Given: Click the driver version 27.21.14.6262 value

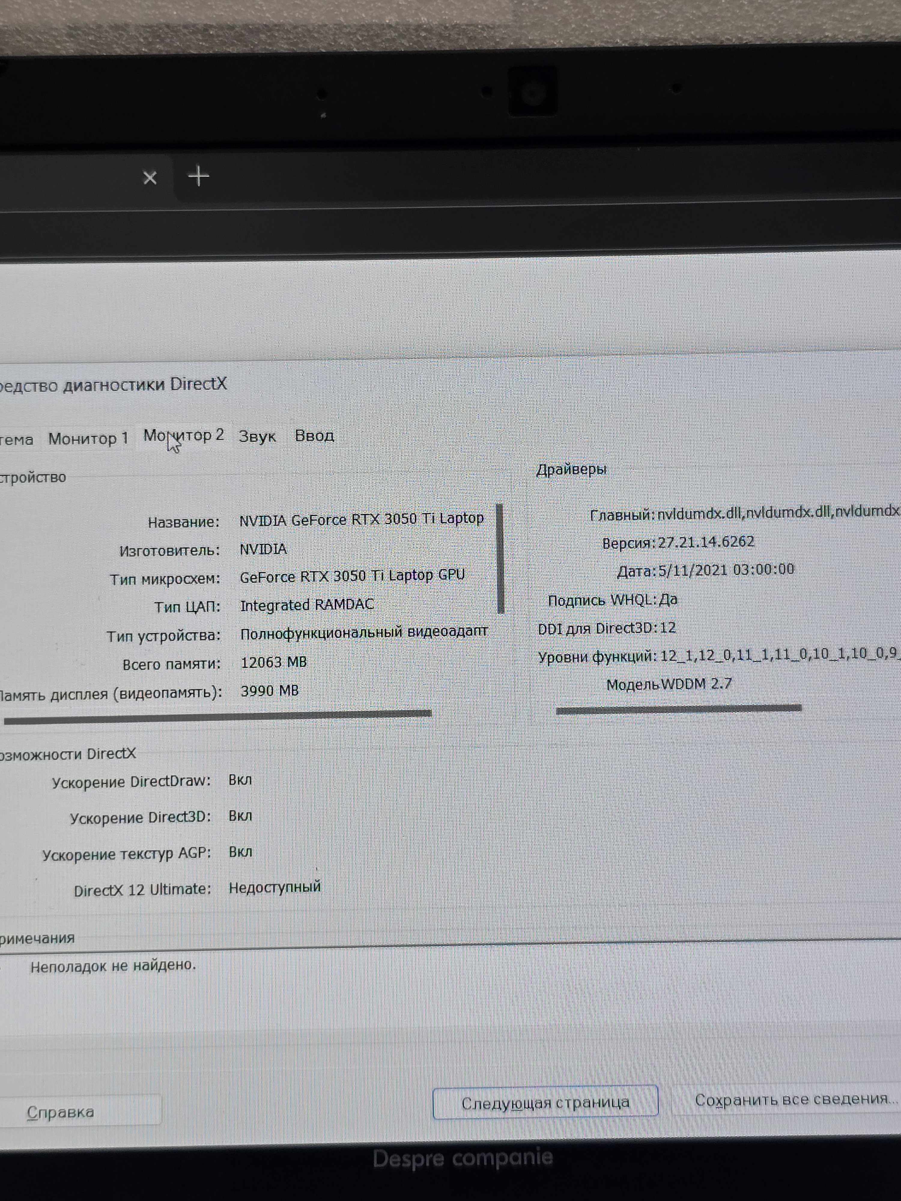Looking at the screenshot, I should click(x=706, y=542).
